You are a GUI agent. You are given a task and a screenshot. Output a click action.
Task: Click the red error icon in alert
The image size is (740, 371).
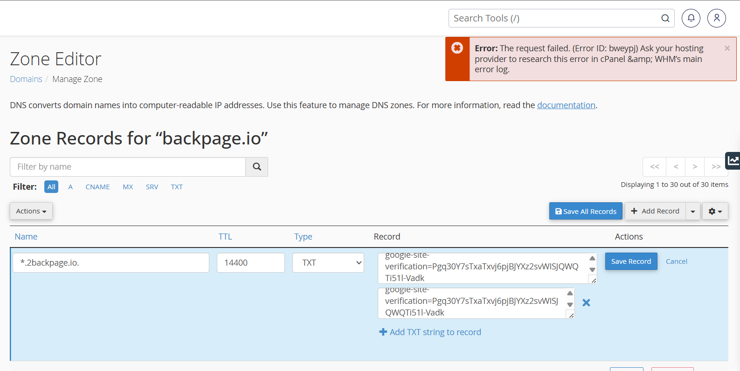pos(457,48)
